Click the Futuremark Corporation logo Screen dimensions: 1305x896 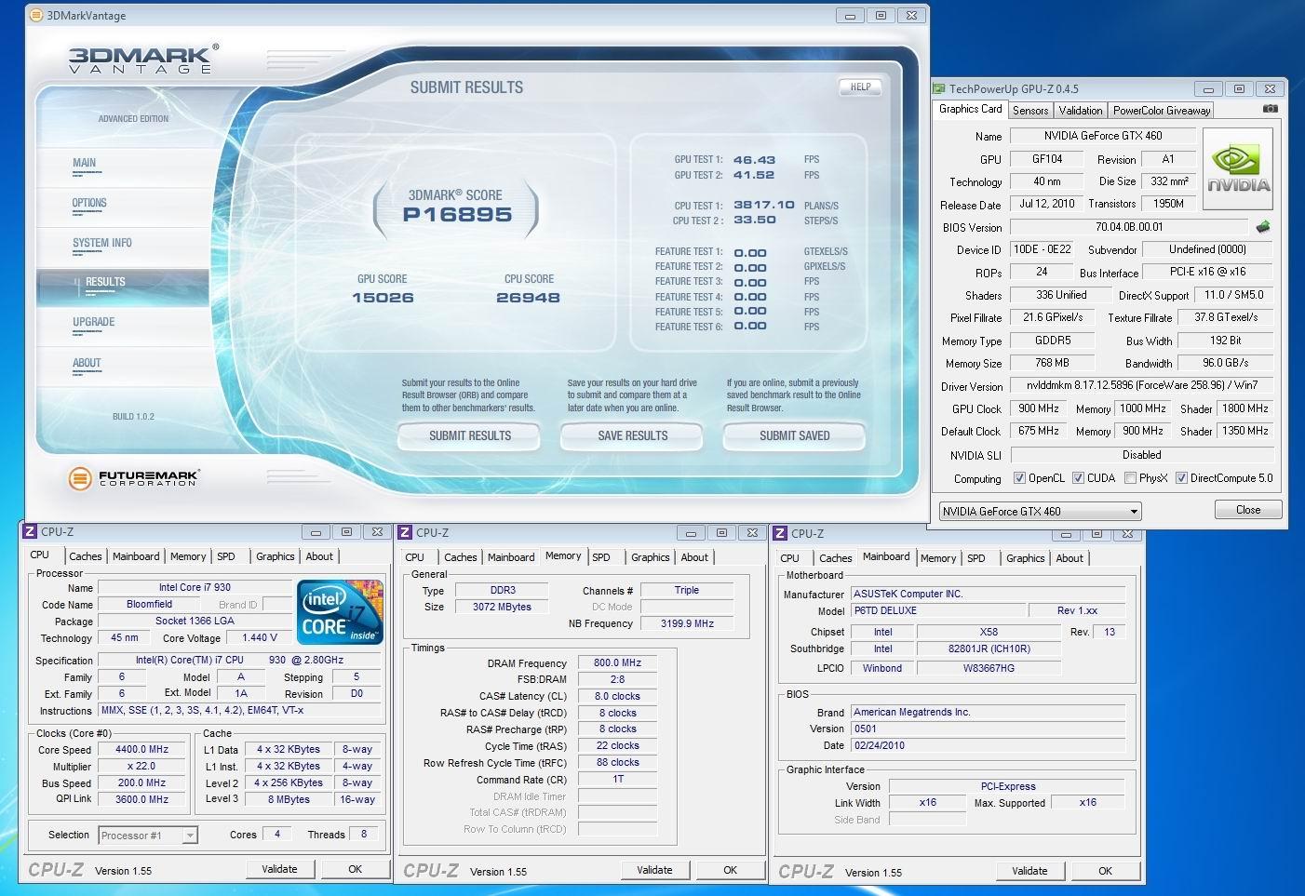(134, 478)
